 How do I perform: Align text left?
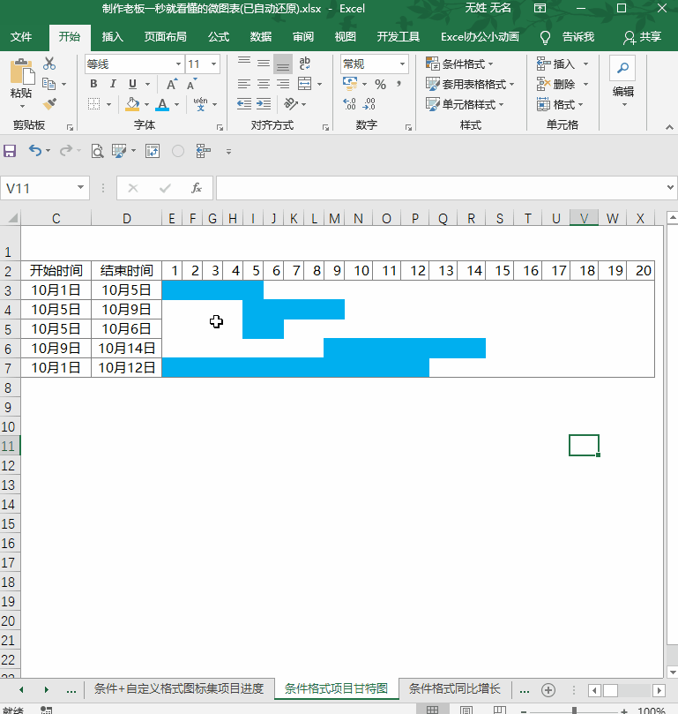point(244,84)
